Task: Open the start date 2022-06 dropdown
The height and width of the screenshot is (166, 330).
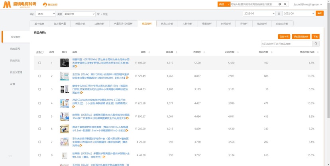Action: pos(259,14)
